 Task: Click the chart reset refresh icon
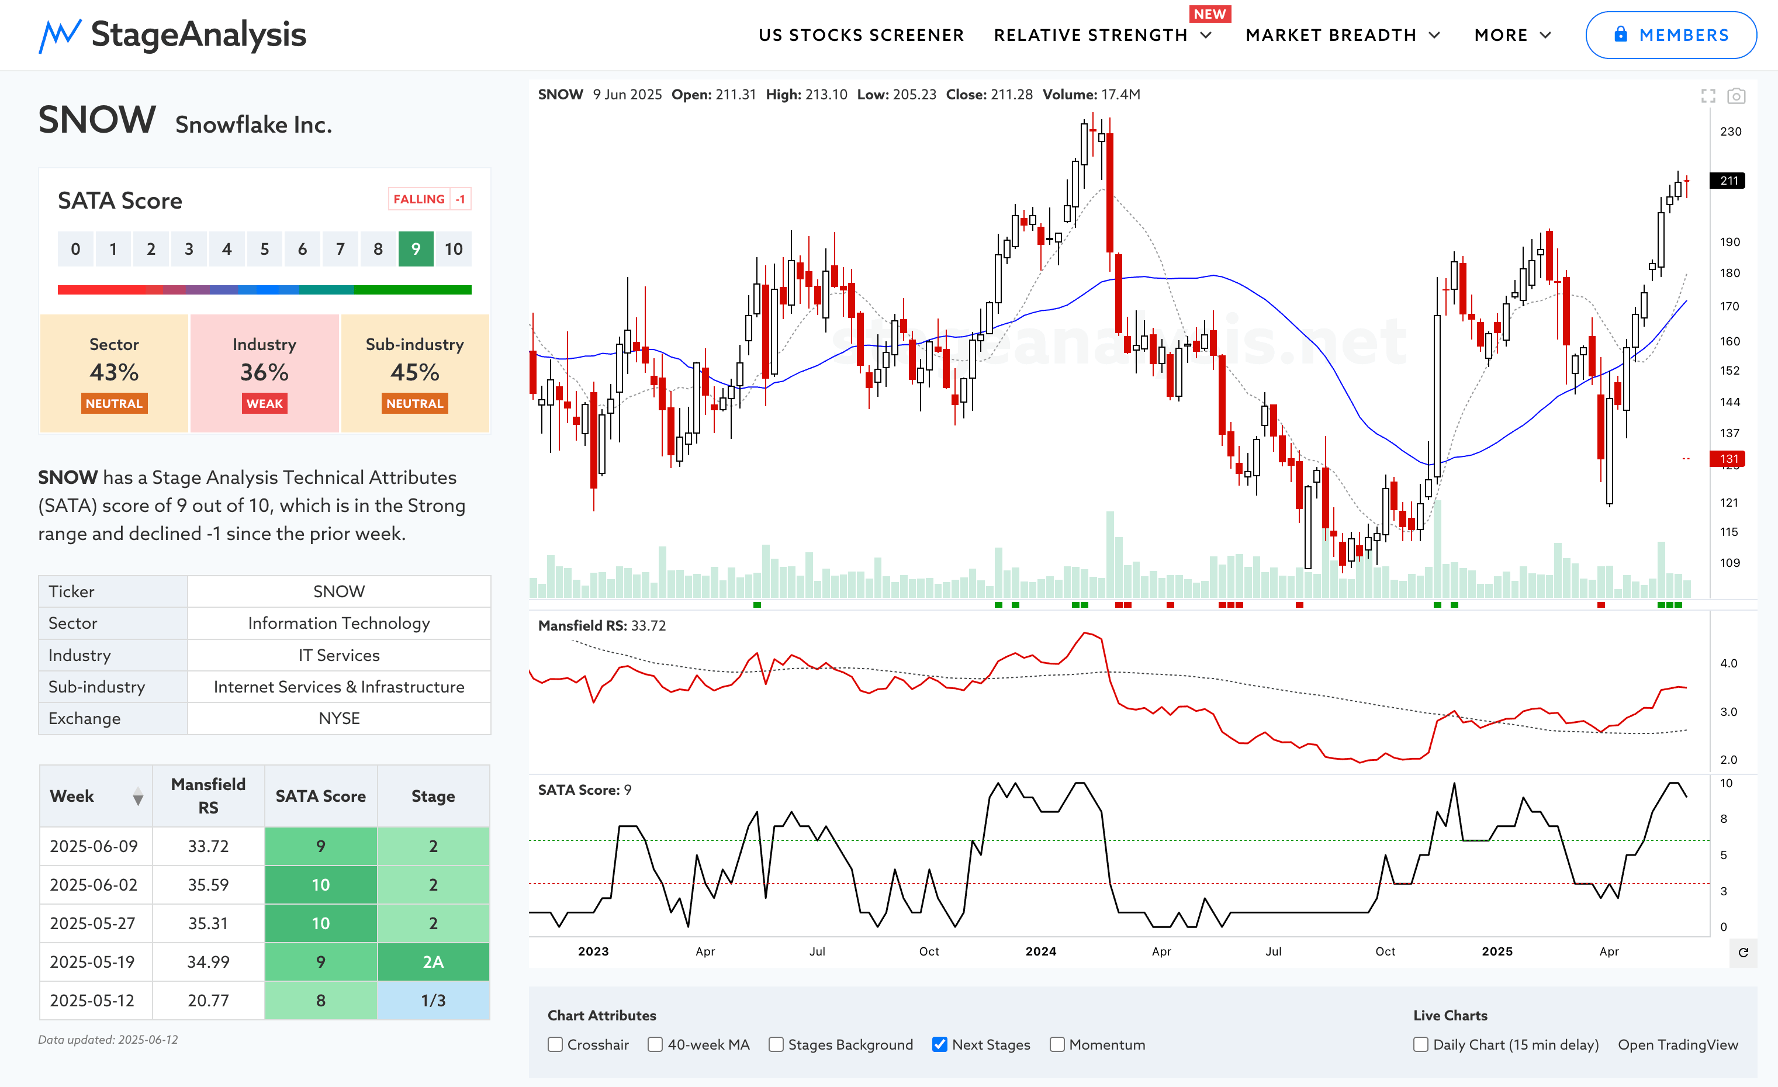(x=1744, y=952)
